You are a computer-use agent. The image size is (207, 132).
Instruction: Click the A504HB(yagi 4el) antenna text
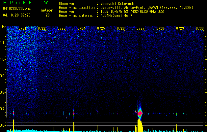tap(116, 16)
